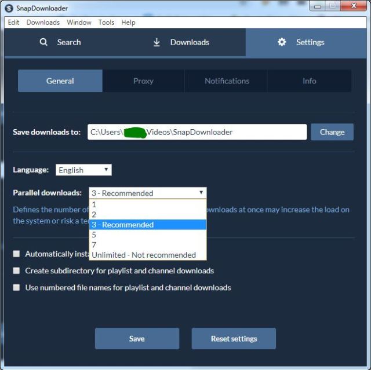Select 5 parallel downloads option

pyautogui.click(x=148, y=235)
